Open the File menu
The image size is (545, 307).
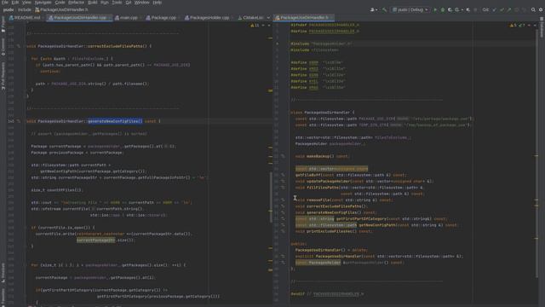coord(5,3)
